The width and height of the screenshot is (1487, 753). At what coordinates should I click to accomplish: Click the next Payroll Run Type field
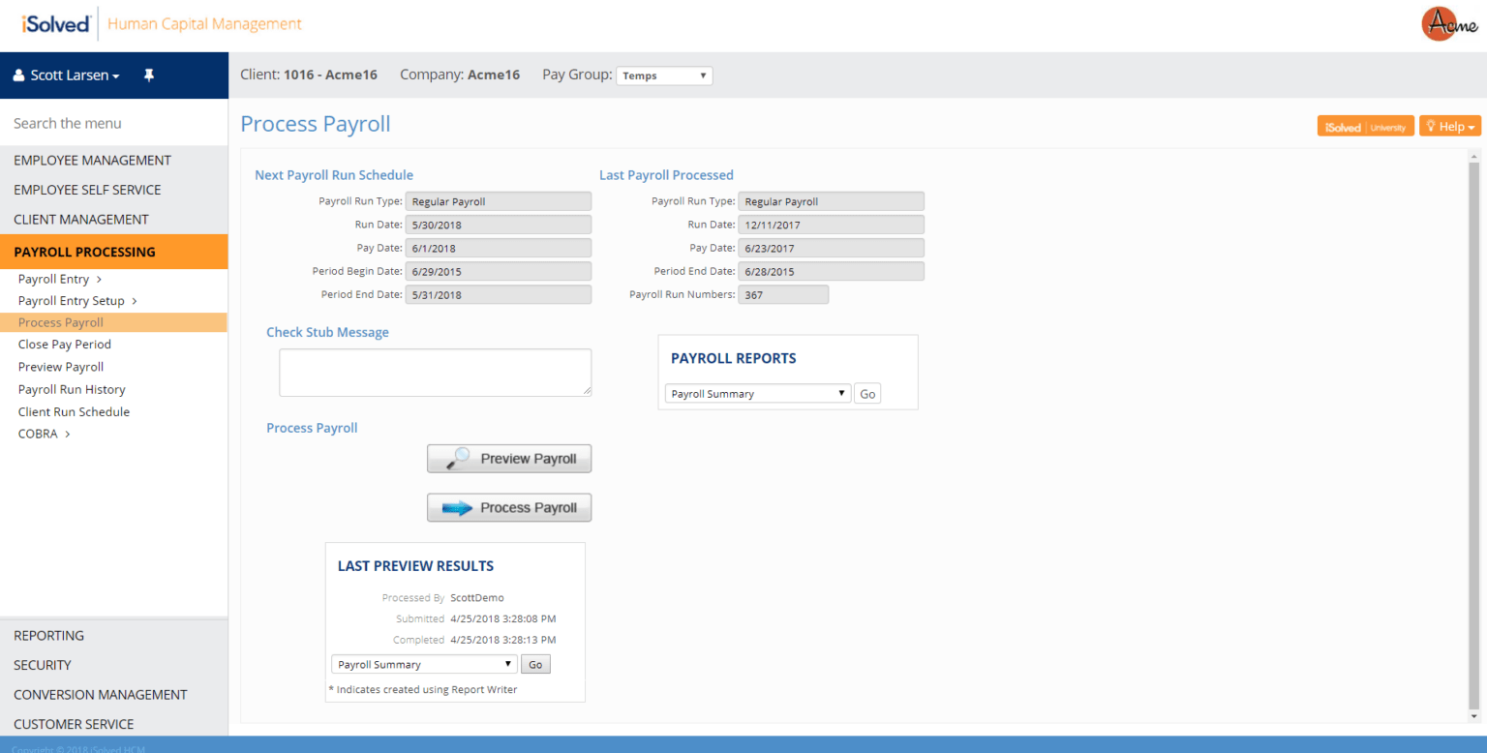[499, 201]
